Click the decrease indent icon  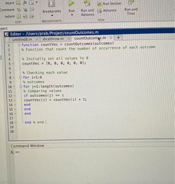tap(32, 16)
